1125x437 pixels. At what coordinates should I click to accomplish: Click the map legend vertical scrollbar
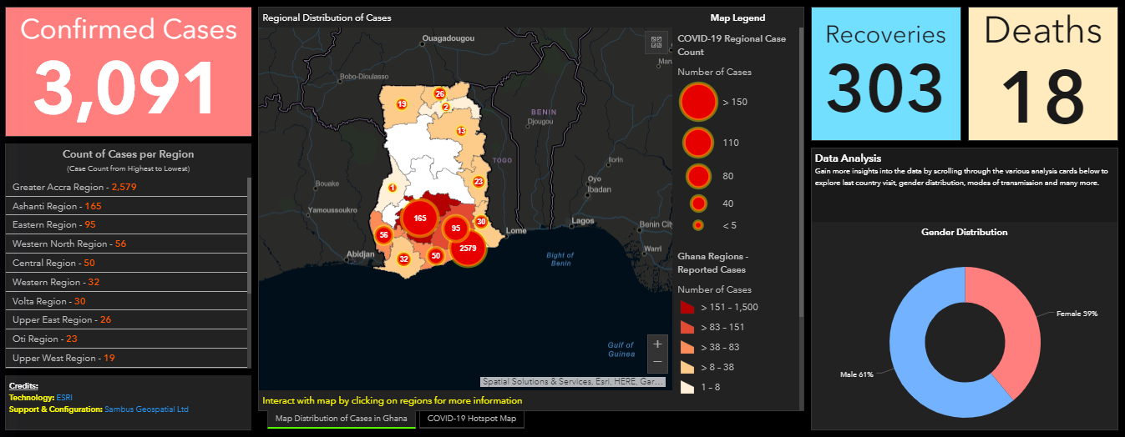(801, 167)
